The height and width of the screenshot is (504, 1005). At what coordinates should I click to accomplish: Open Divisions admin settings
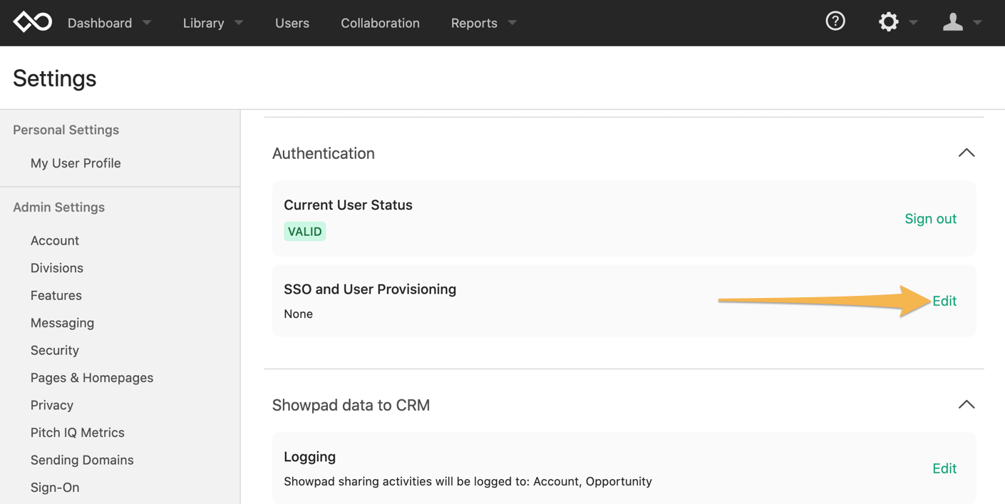[x=57, y=268]
